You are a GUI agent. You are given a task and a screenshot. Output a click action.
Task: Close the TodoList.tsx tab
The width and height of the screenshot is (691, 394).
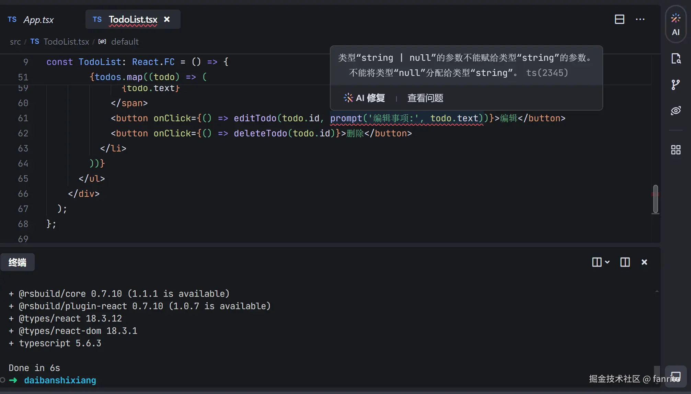coord(167,19)
